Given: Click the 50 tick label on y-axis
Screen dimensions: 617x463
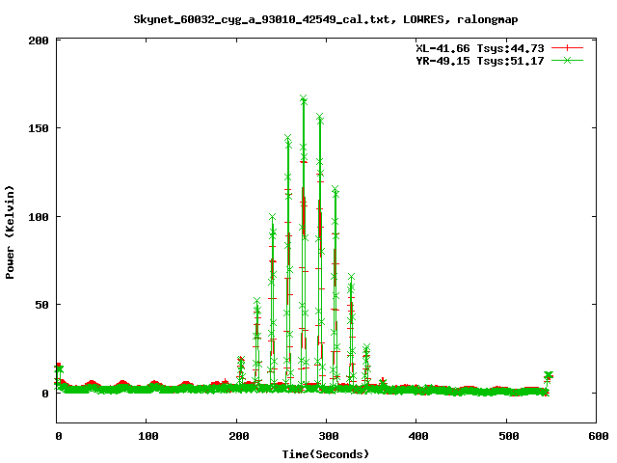Looking at the screenshot, I should pos(41,305).
